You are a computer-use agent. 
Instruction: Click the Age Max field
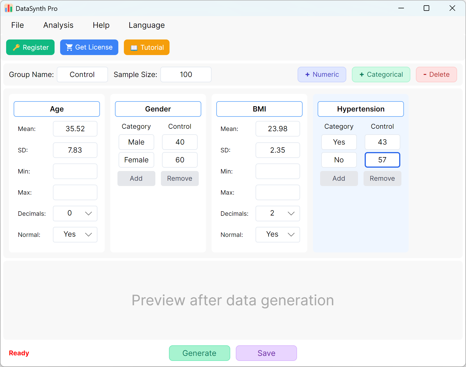point(75,192)
